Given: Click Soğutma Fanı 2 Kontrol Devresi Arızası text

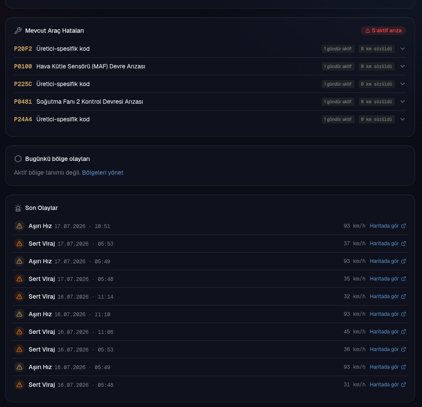Looking at the screenshot, I should coord(90,102).
